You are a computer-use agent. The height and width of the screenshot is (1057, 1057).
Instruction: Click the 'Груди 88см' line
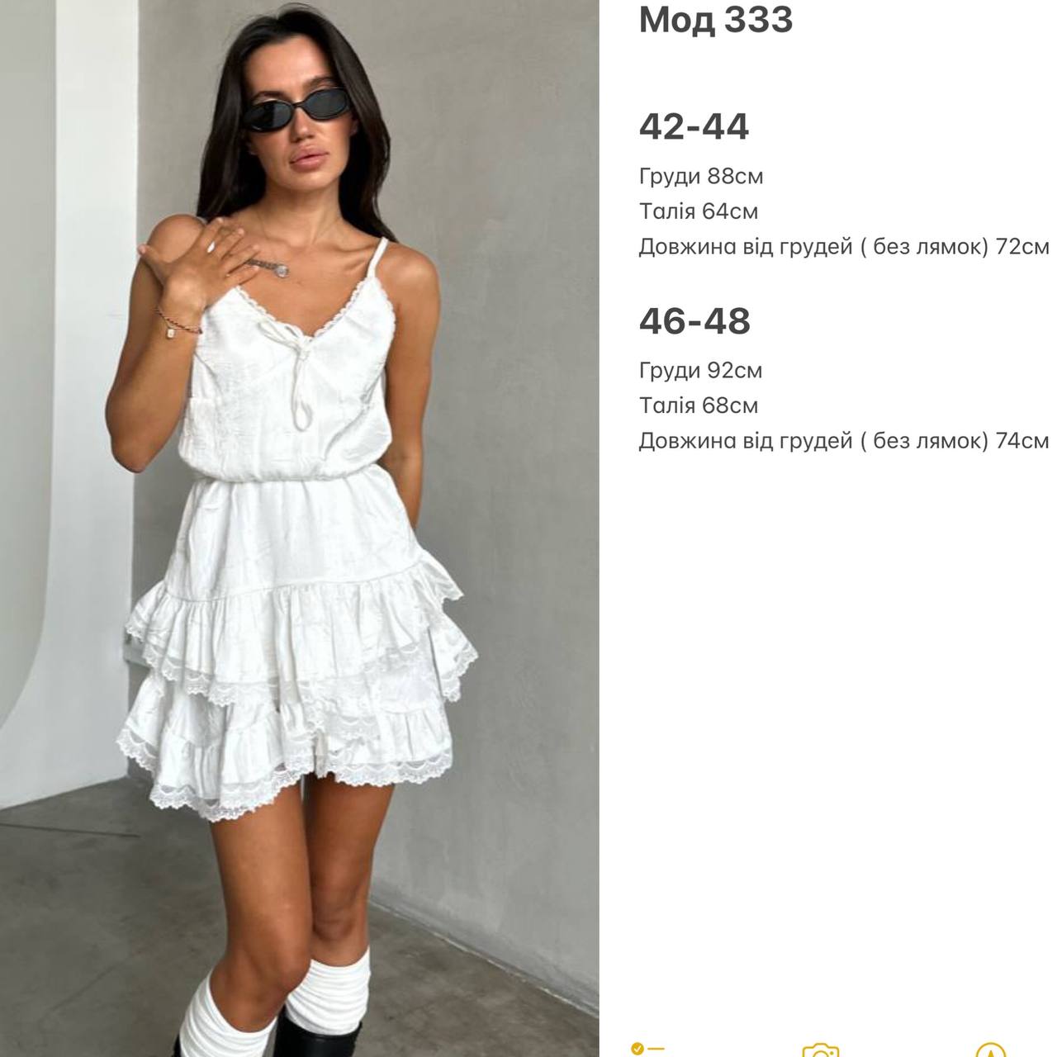click(x=701, y=177)
